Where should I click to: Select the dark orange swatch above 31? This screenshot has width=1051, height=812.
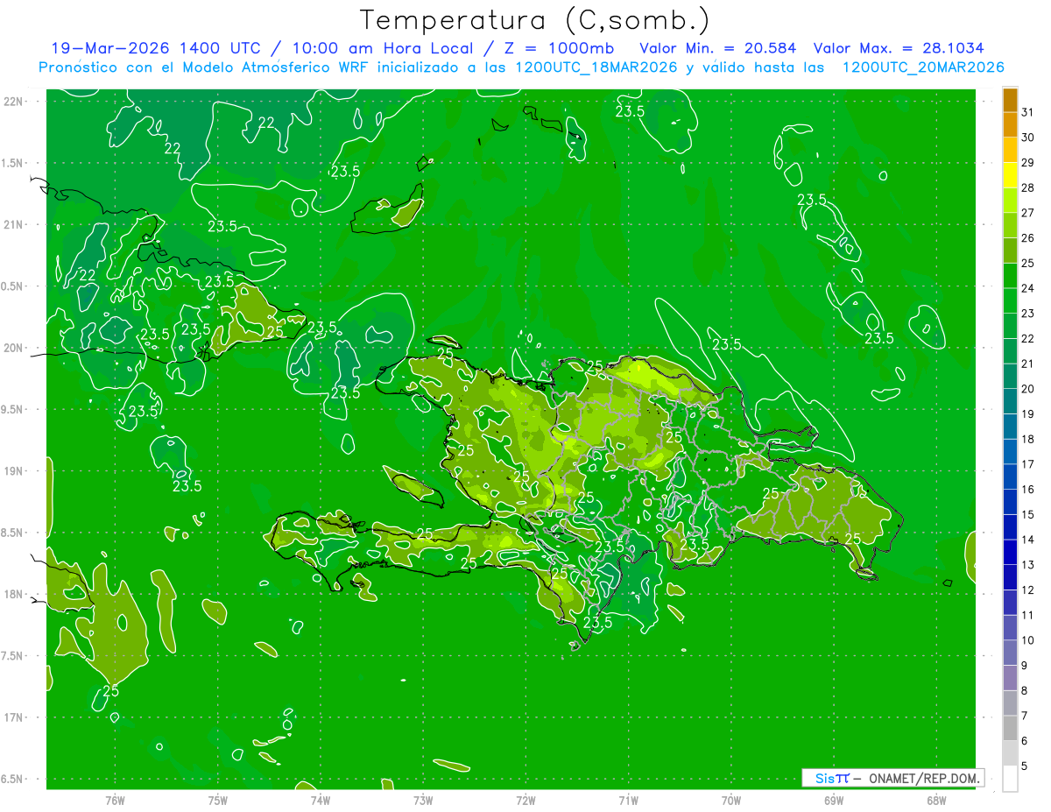tap(1010, 101)
